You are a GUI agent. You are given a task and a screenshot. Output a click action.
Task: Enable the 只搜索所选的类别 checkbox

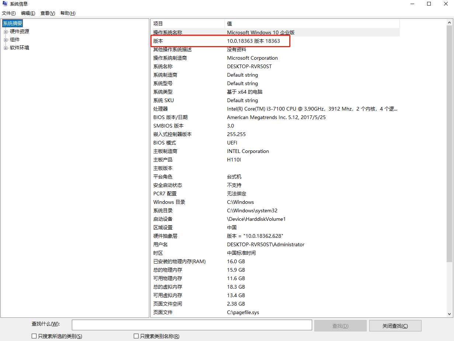coord(32,336)
